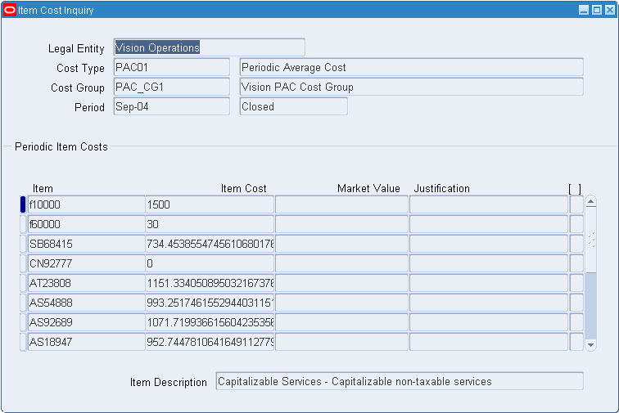Click item cost starting 993.2517
Viewport: 619px width, 413px height.
pos(210,303)
